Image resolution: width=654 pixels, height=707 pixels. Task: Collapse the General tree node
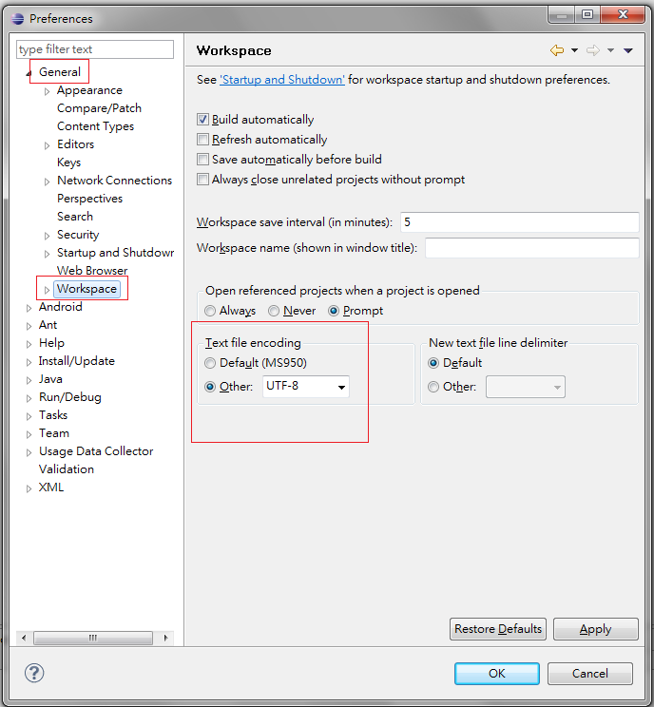[29, 73]
